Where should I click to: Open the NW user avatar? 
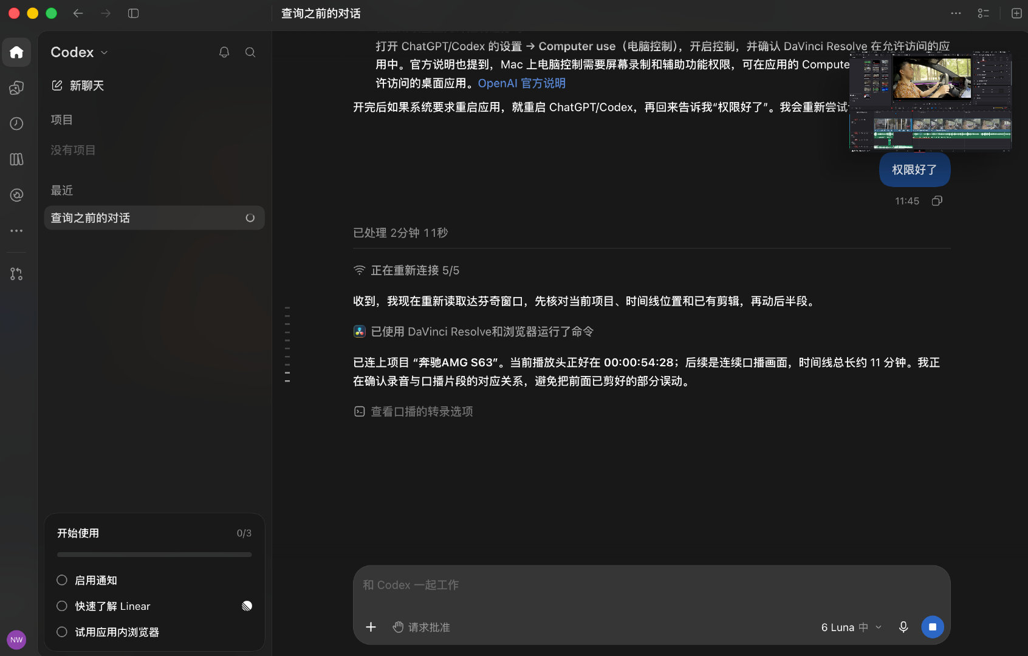tap(16, 639)
